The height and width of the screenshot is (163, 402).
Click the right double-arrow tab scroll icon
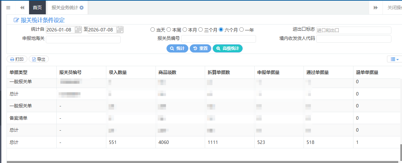click(376, 8)
